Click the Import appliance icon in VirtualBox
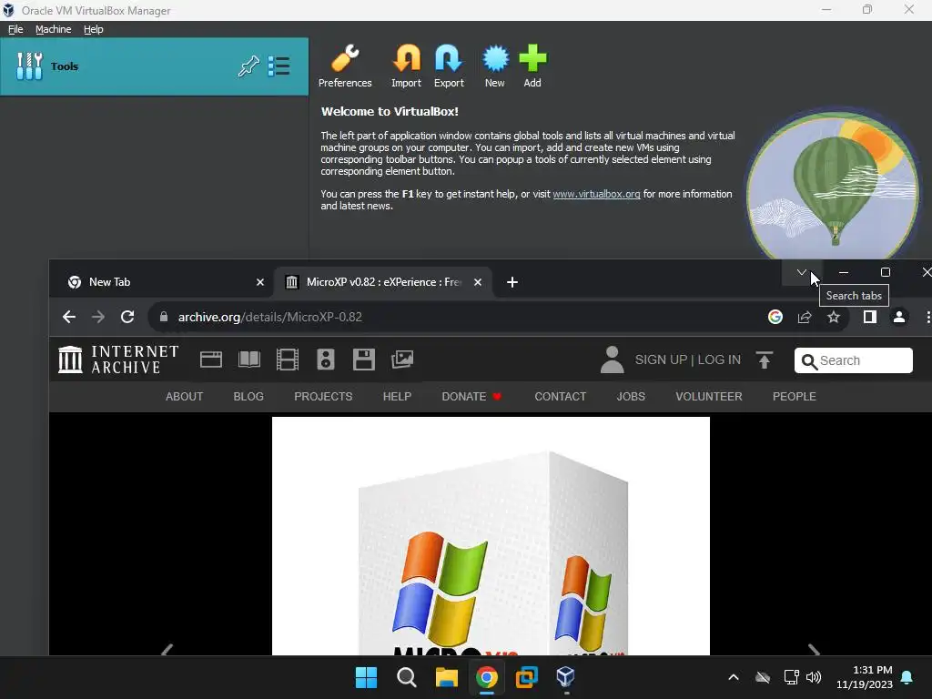 tap(406, 66)
